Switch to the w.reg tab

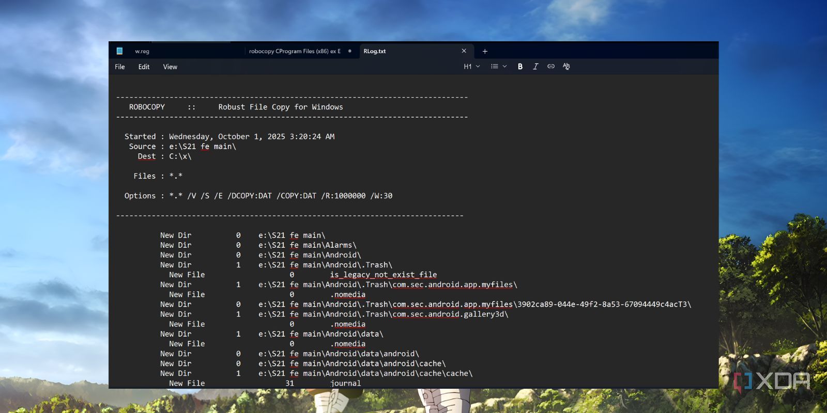[x=142, y=52]
